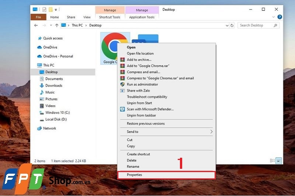Click the New folder quick access icon

[51, 10]
